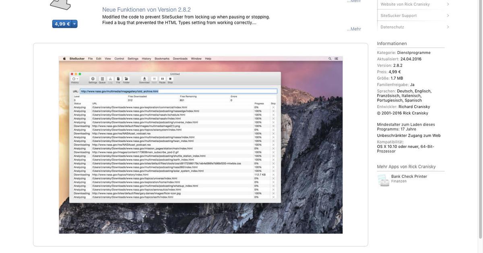Click the Informationen heading
Screen dimensions: 483x253
pos(392,44)
